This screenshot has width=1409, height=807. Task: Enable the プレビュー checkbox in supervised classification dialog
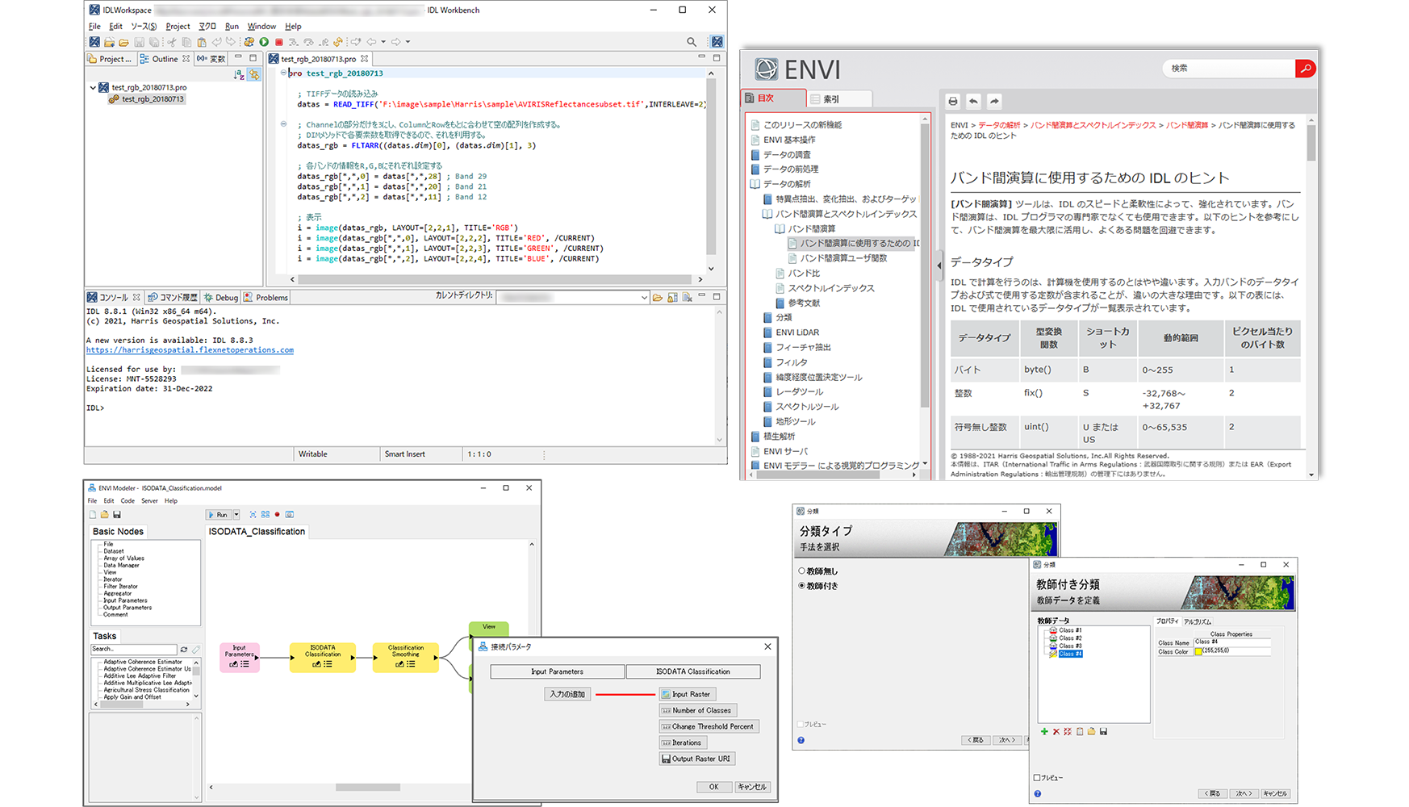pyautogui.click(x=1037, y=778)
